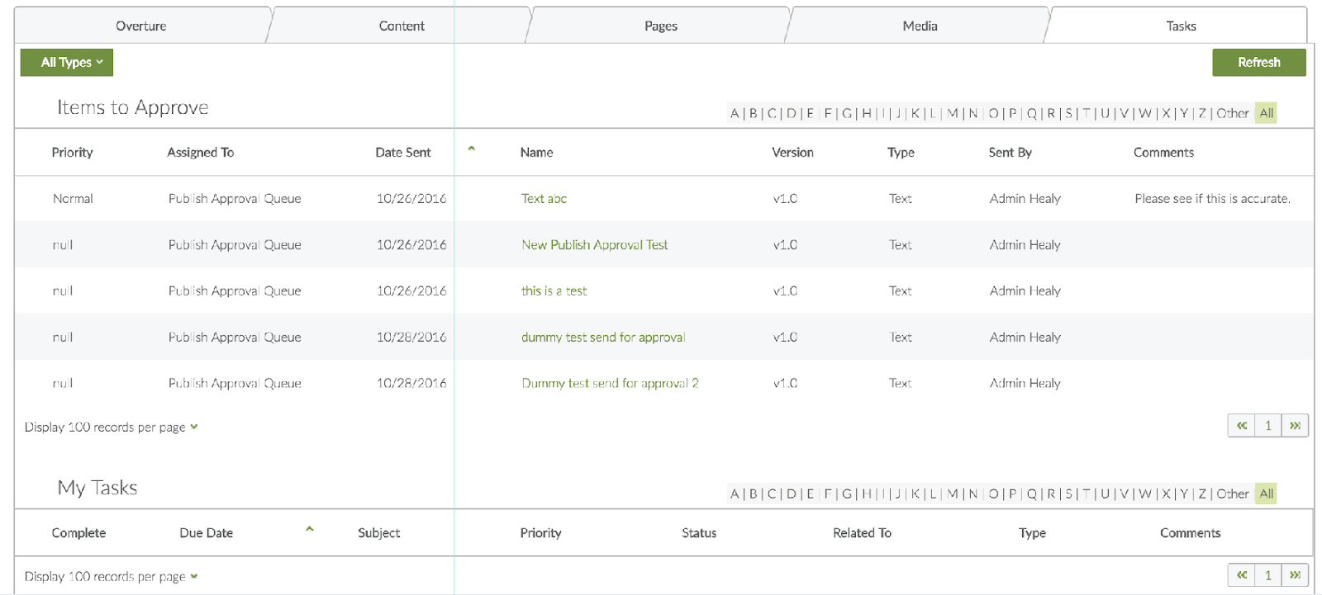Go to previous page in Items to Approve
This screenshot has width=1322, height=595.
1241,426
